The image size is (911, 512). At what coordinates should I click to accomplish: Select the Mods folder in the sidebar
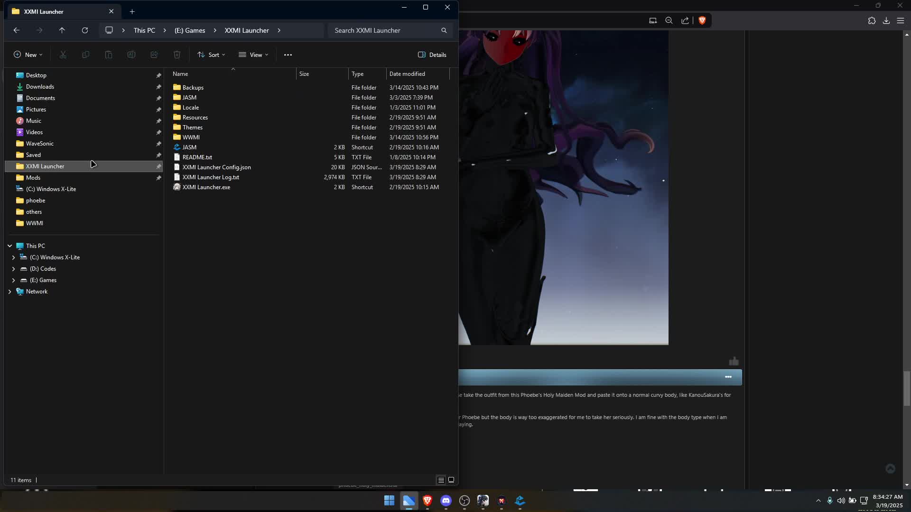click(33, 178)
